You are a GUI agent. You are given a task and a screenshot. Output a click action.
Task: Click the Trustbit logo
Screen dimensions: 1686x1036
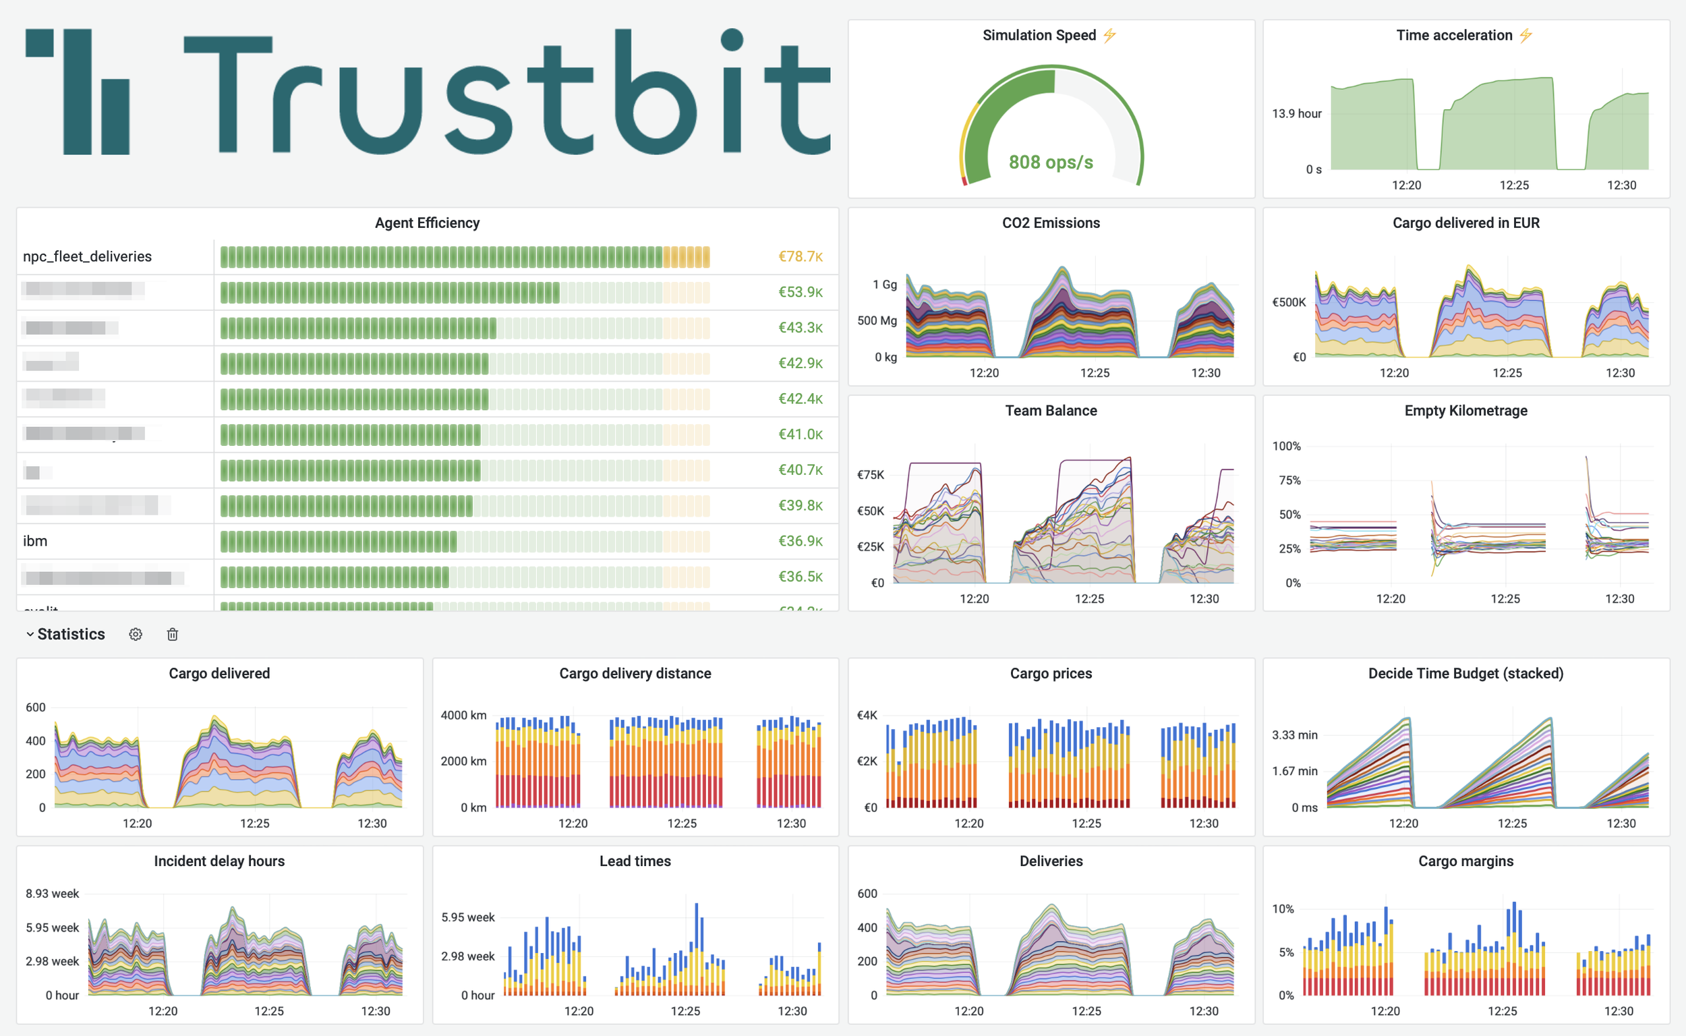pos(428,91)
